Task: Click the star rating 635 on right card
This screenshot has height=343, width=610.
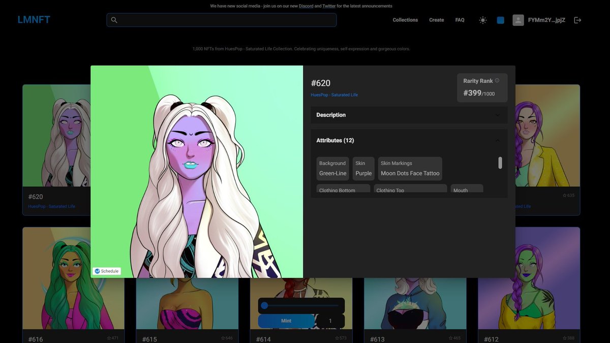Action: coord(568,195)
